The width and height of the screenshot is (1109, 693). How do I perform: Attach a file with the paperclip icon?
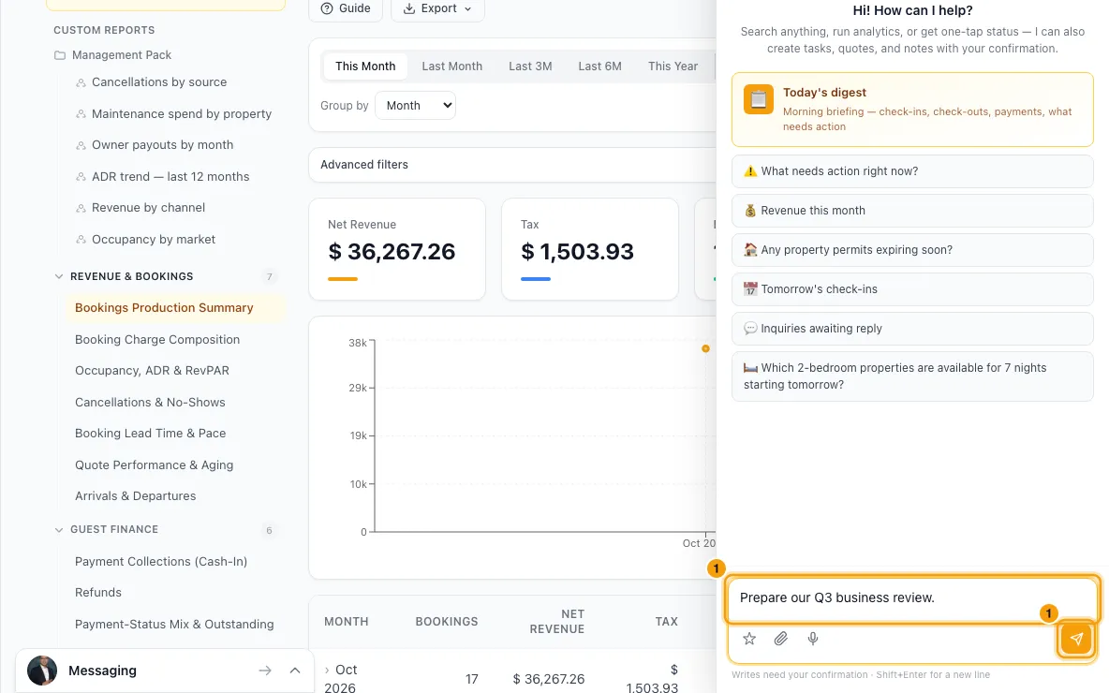[x=781, y=640]
